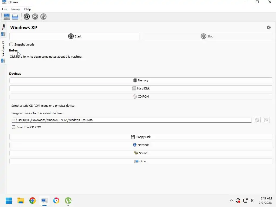The width and height of the screenshot is (276, 207).
Task: Open the File menu
Action: pyautogui.click(x=5, y=9)
